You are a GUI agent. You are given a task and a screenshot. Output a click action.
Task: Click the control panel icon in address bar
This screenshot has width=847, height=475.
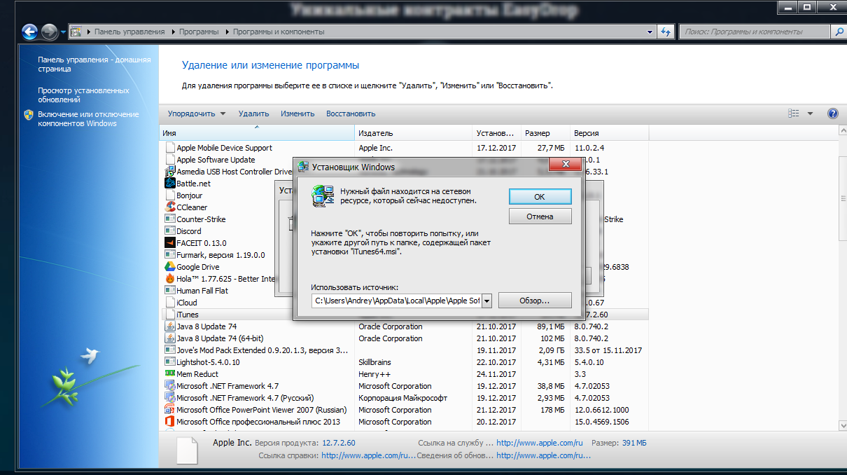tap(76, 32)
